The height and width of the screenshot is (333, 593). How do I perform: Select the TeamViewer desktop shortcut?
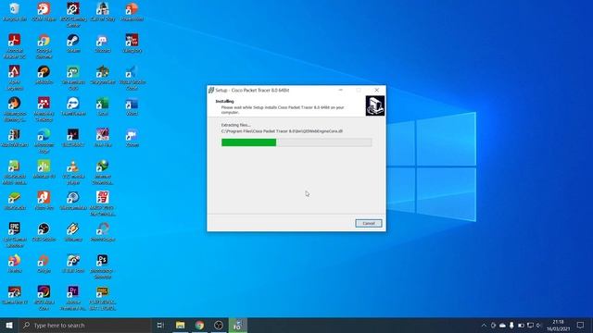[73, 106]
